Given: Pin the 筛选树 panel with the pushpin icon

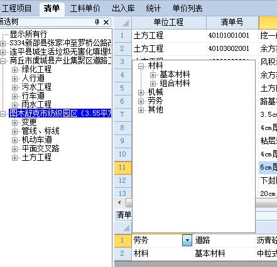Looking at the screenshot, I should click(97, 22).
